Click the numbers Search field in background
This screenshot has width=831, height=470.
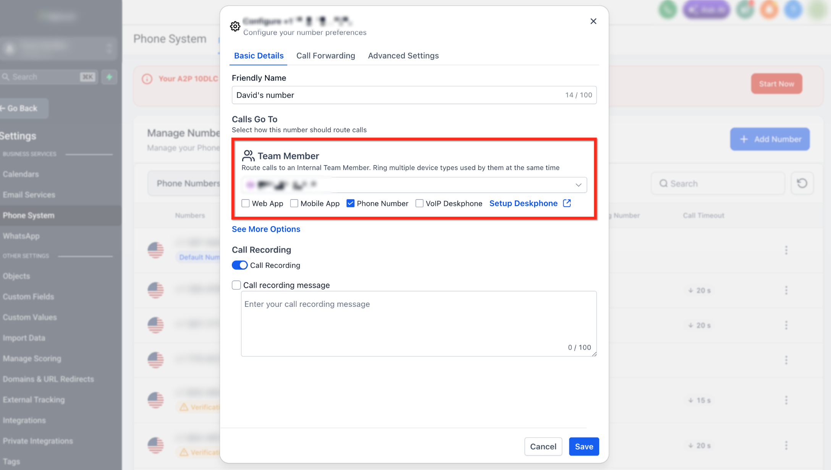718,183
